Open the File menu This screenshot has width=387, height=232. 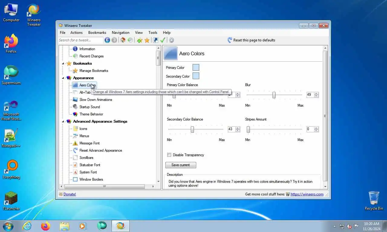coord(63,33)
